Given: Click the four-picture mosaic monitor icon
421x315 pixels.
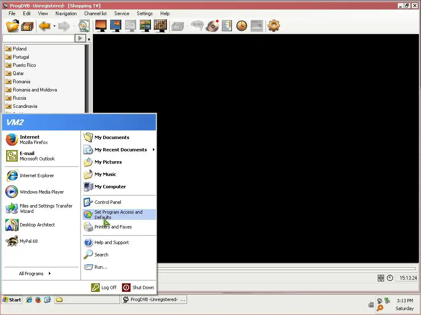Looking at the screenshot, I should pyautogui.click(x=145, y=26).
